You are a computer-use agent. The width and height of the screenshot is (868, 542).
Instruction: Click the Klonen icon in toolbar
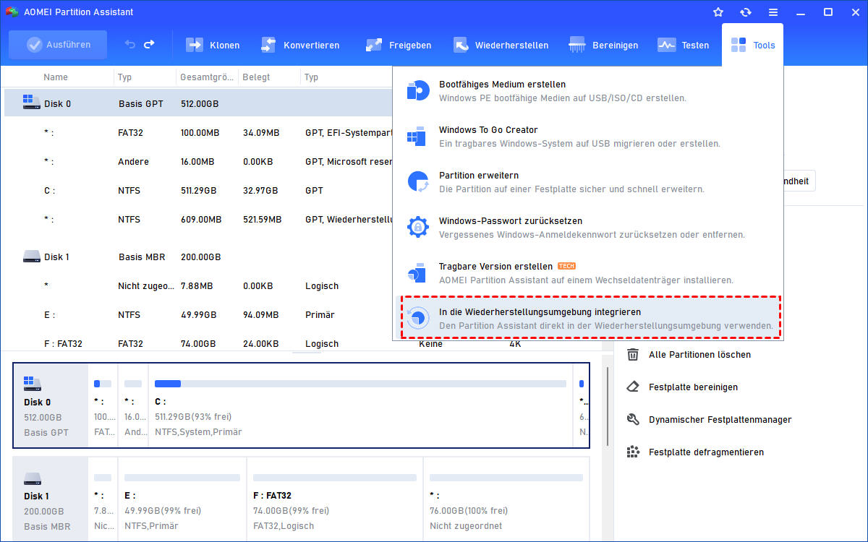pyautogui.click(x=195, y=45)
